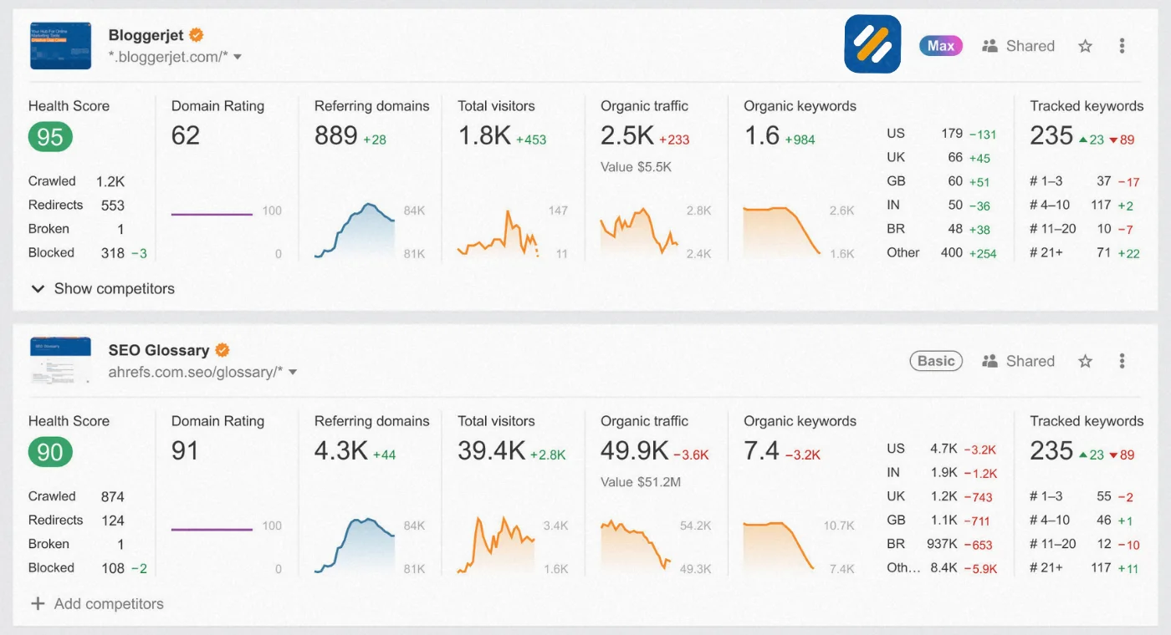Click Bloggerjet US keywords row 179

pyautogui.click(x=942, y=134)
